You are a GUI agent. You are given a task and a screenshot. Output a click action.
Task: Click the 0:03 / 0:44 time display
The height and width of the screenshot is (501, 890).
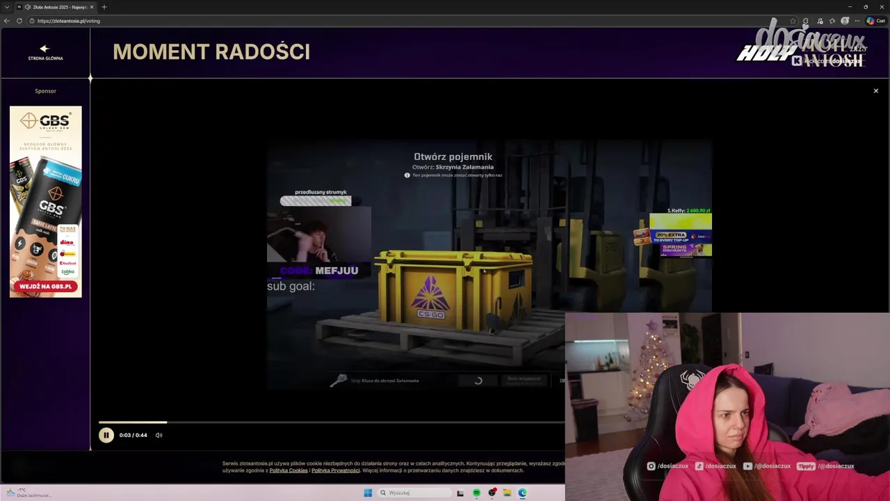(133, 435)
